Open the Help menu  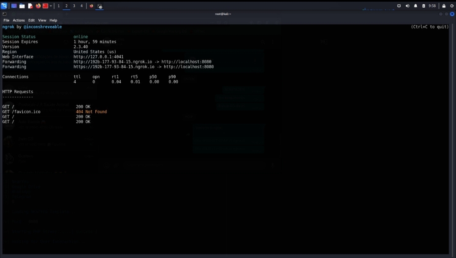click(53, 20)
